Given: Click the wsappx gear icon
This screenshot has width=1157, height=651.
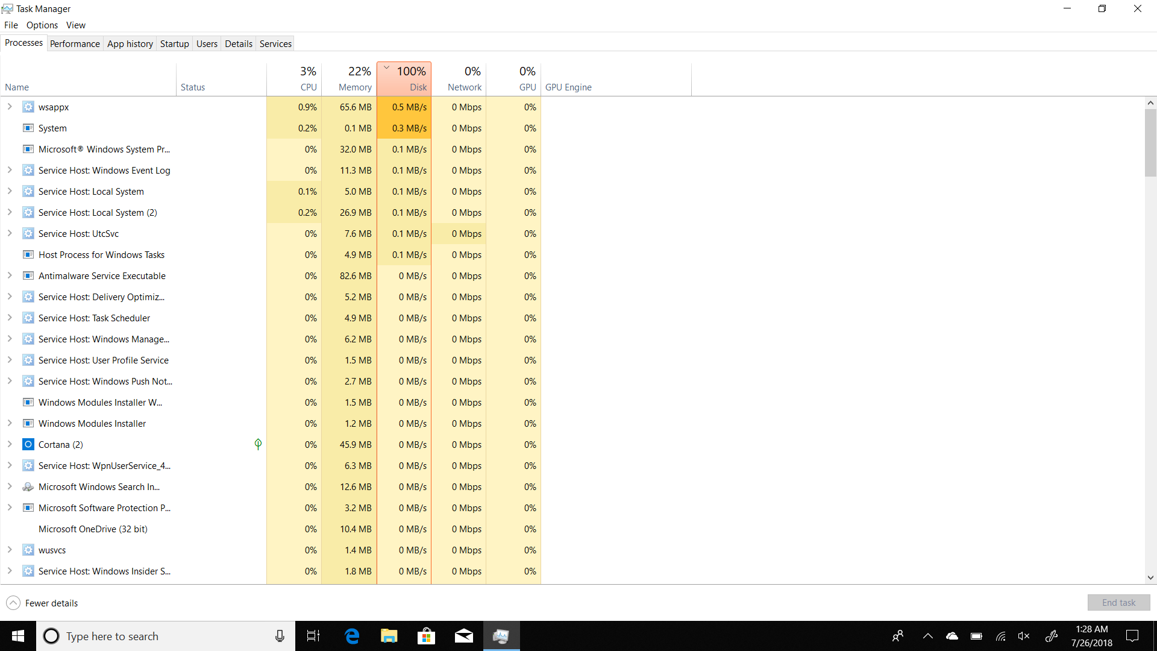Looking at the screenshot, I should coord(28,107).
